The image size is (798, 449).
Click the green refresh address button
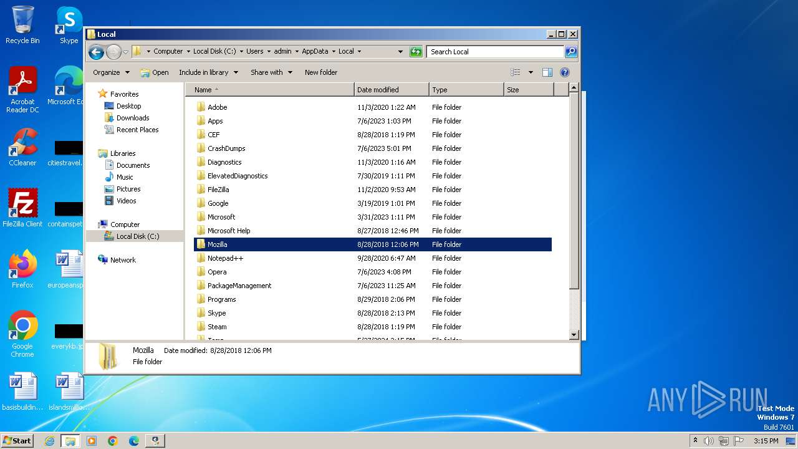tap(416, 52)
